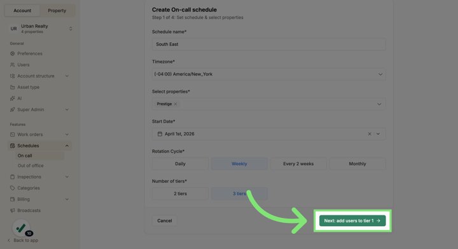Choose the 3 tiers option
458x249 pixels.
[239, 194]
